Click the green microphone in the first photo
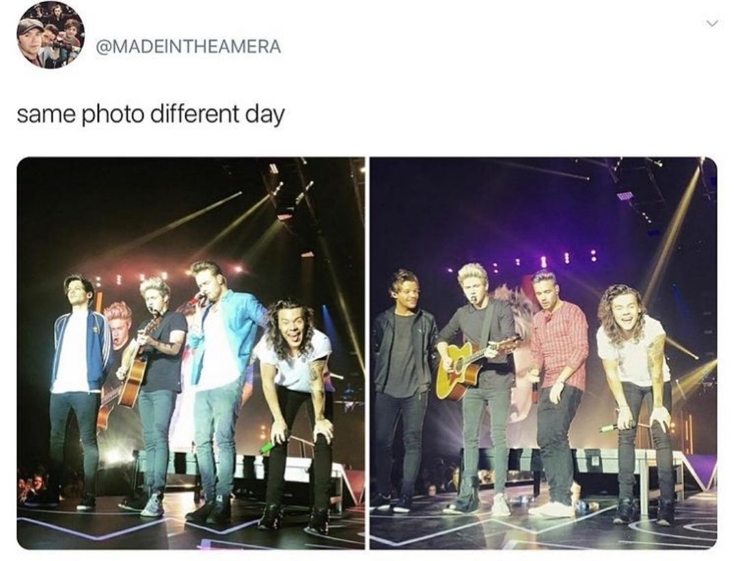Image resolution: width=738 pixels, height=561 pixels. 269,448
